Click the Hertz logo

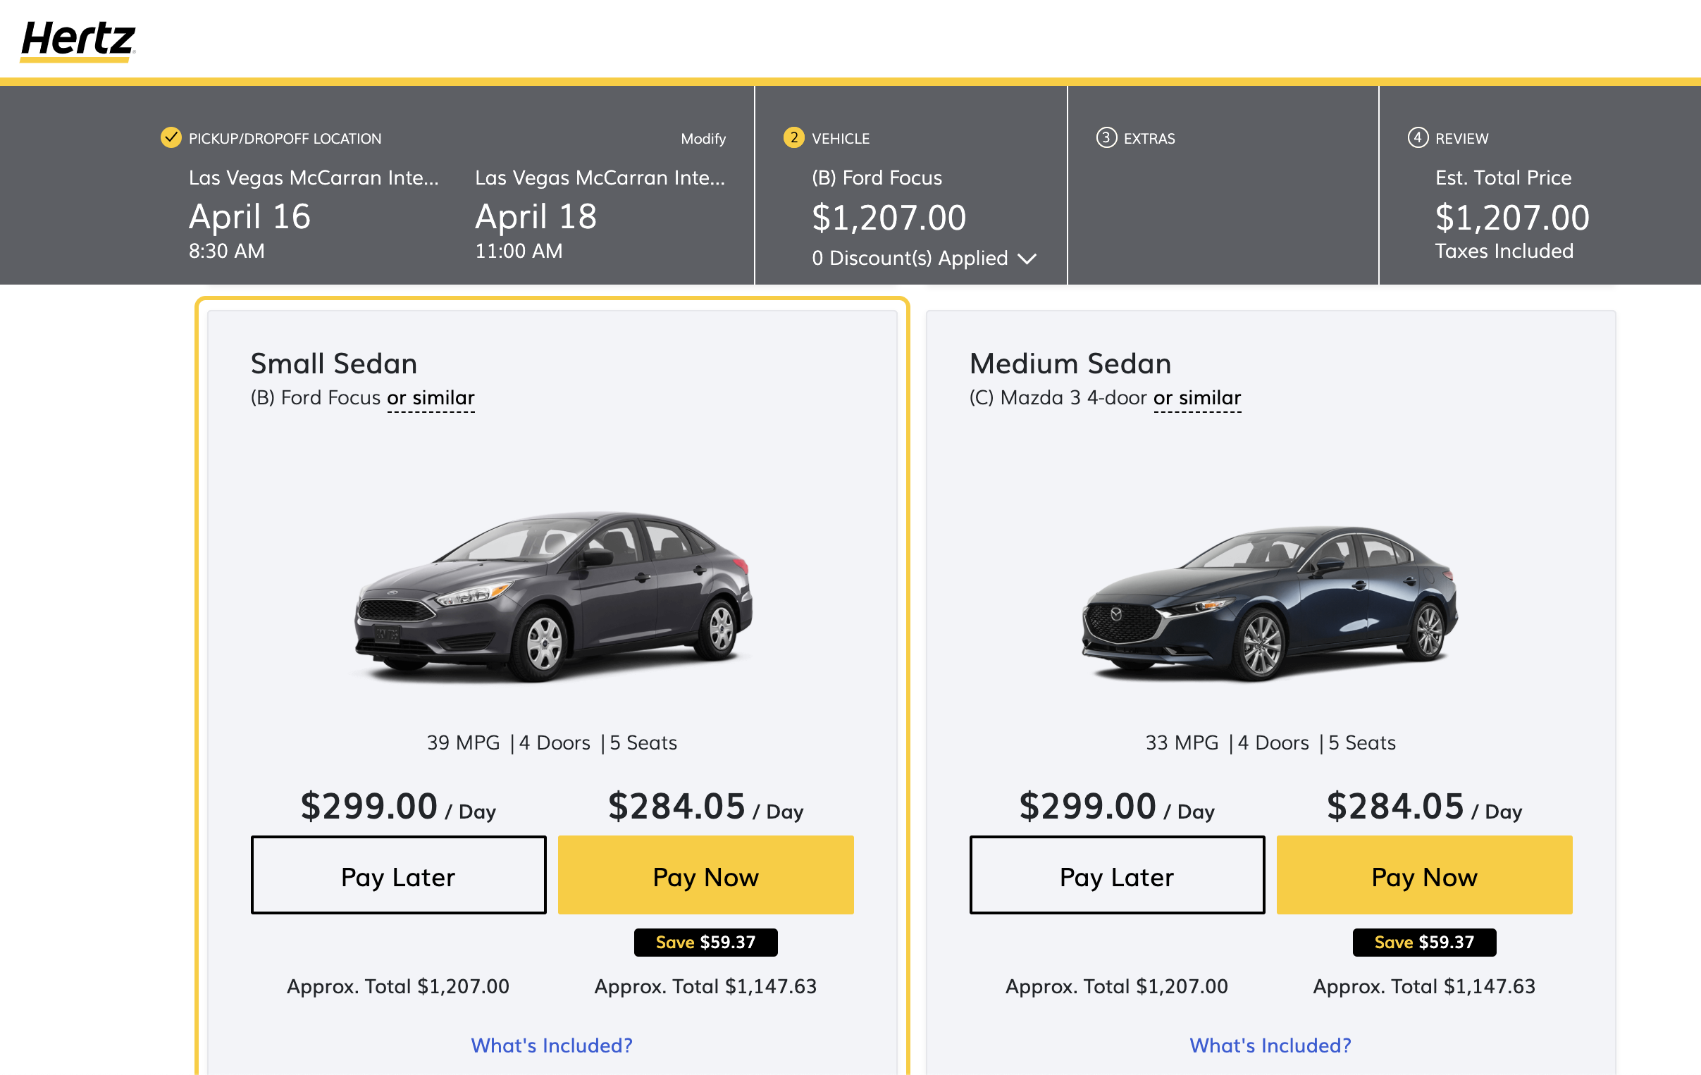tap(78, 39)
